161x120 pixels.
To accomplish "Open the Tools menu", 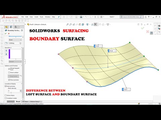I will (x=42, y=17).
